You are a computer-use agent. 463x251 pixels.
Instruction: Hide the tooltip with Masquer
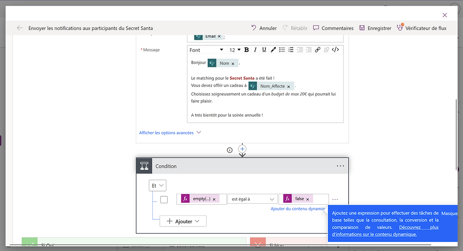[x=449, y=213]
